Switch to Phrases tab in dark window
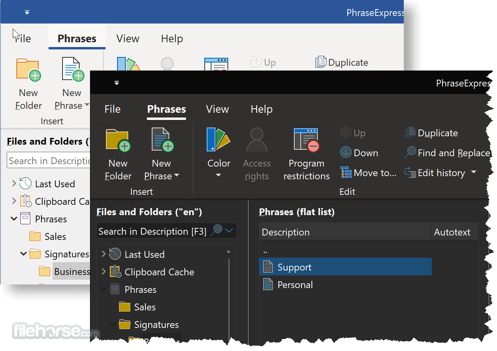The width and height of the screenshot is (497, 351). coord(166,109)
